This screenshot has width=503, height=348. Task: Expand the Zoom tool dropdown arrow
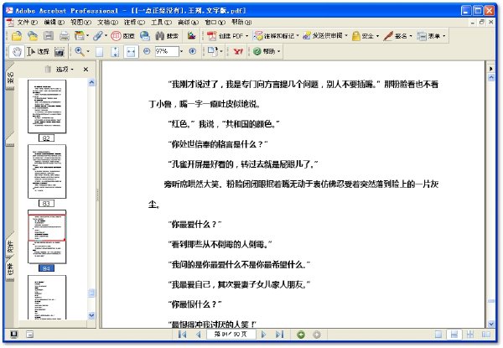pyautogui.click(x=88, y=51)
